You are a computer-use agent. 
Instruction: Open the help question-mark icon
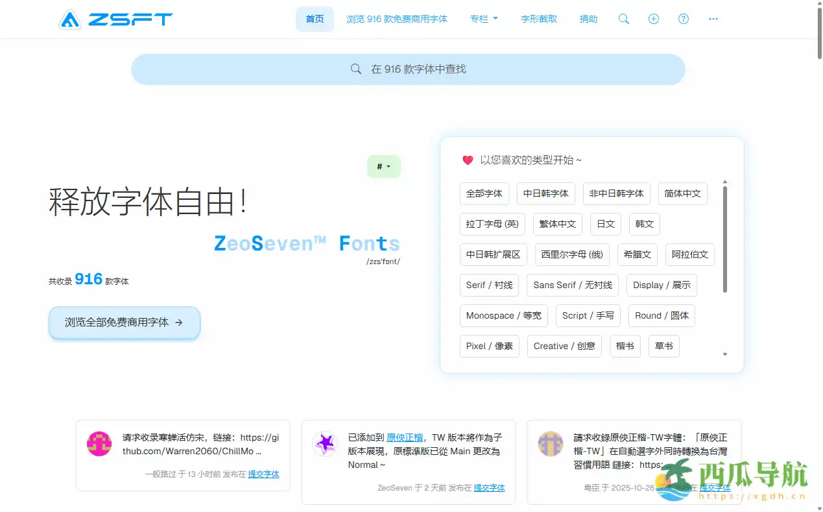683,19
